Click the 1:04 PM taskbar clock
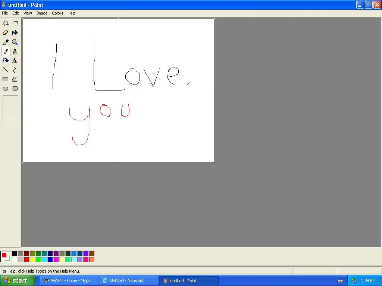Screen dimensions: 382x286 pos(368,281)
